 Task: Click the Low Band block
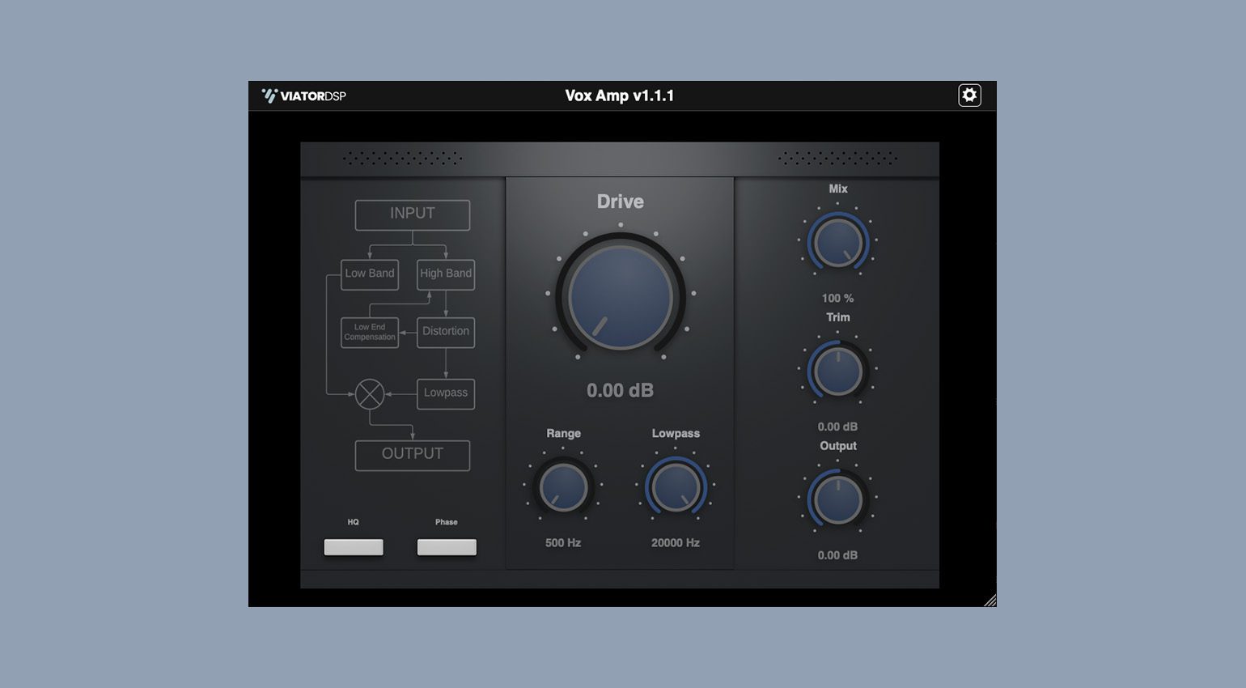click(x=370, y=274)
